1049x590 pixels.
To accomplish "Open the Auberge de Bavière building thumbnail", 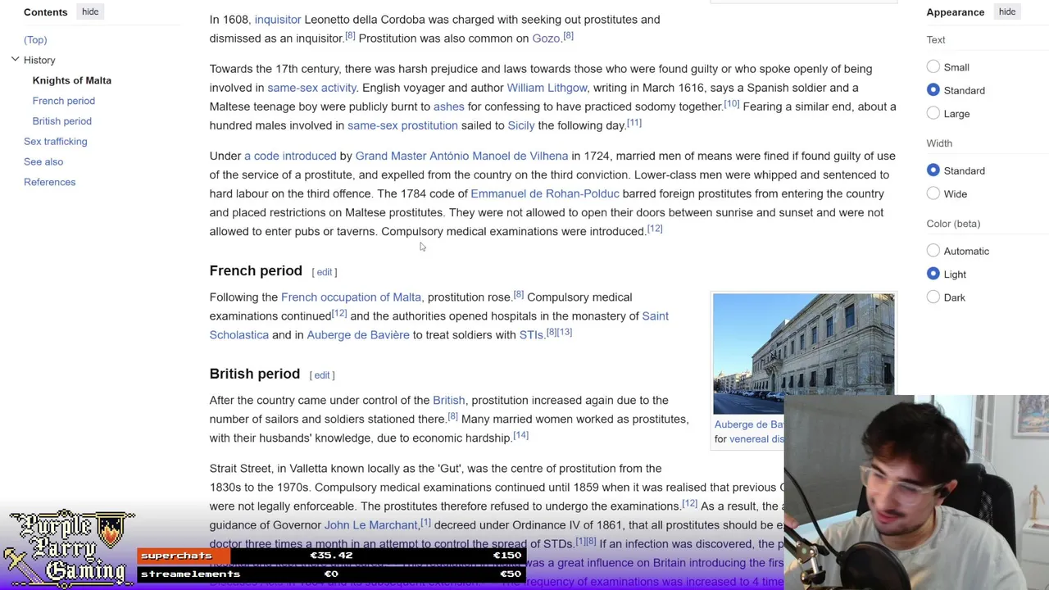I will click(803, 354).
